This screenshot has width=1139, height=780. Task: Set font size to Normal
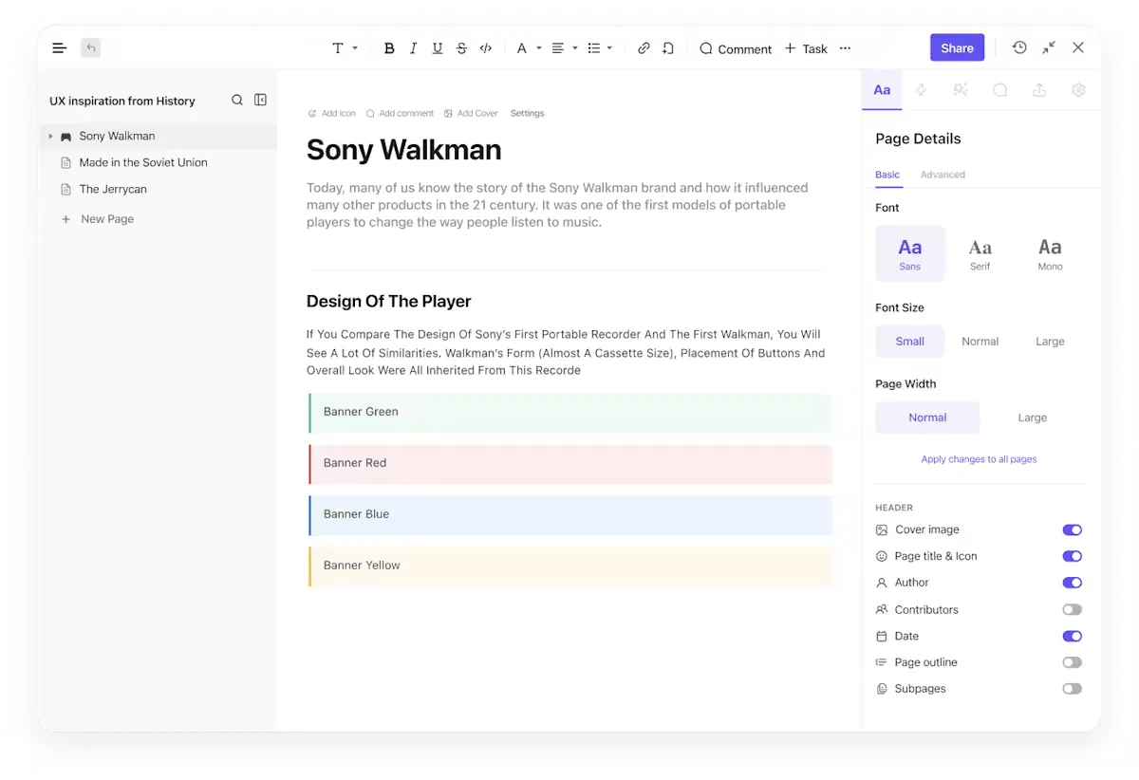(x=980, y=342)
